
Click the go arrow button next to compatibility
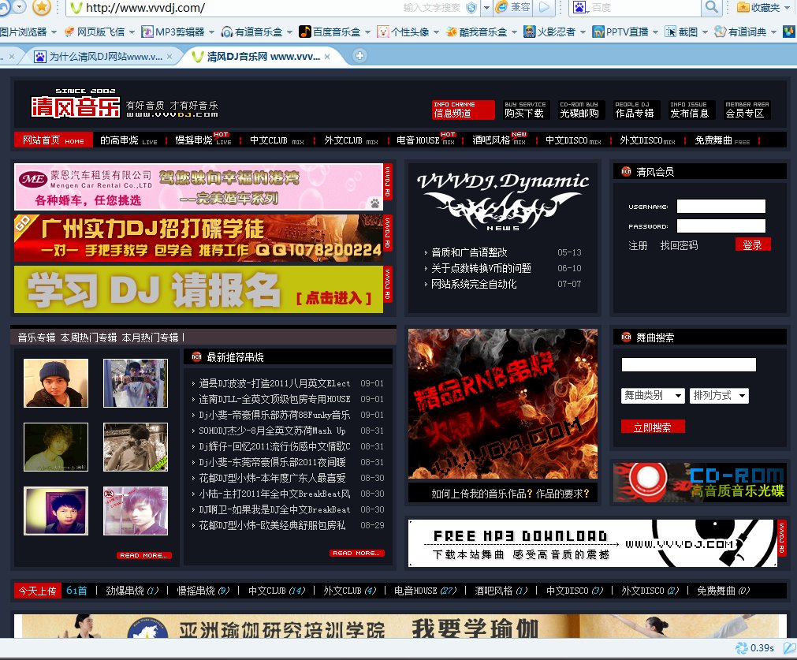[x=544, y=7]
